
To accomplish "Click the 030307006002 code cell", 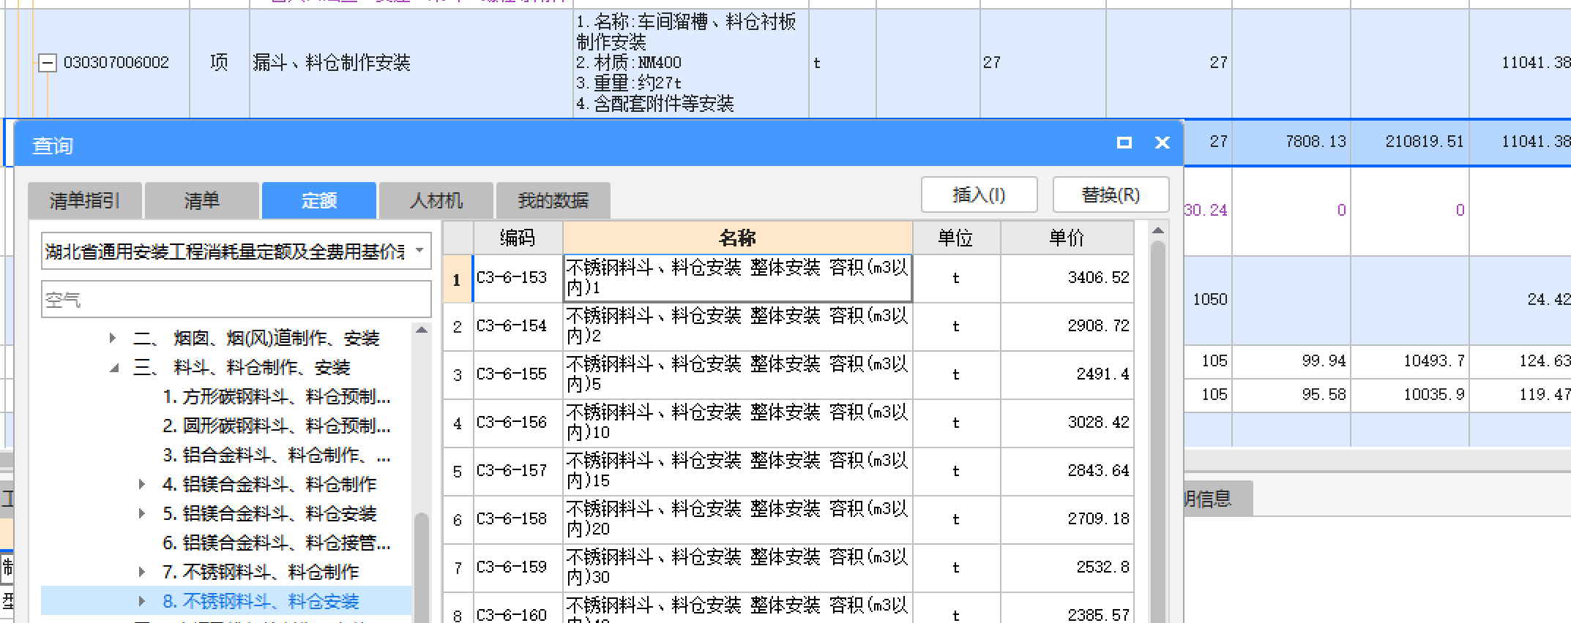I will (116, 63).
